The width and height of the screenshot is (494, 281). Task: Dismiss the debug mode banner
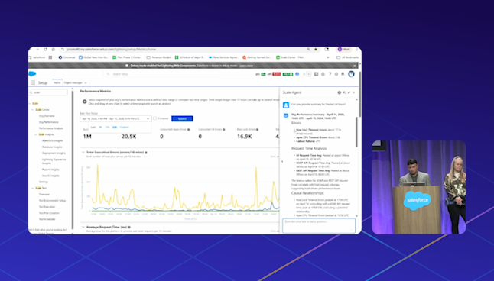coord(354,66)
